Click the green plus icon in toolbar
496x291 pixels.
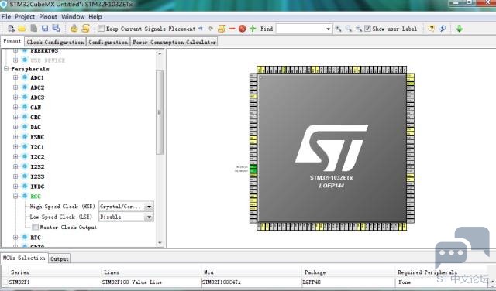point(253,29)
